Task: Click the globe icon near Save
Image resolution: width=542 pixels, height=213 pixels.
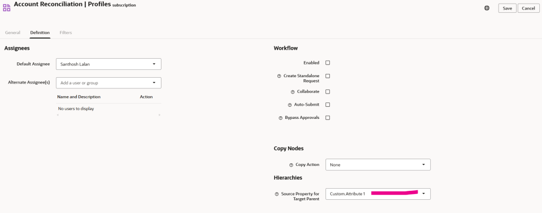Action: click(x=487, y=8)
